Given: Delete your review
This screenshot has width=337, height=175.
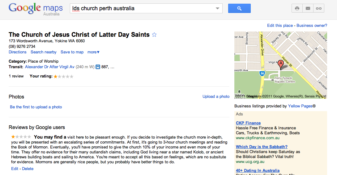Looking at the screenshot, I should point(28,169).
